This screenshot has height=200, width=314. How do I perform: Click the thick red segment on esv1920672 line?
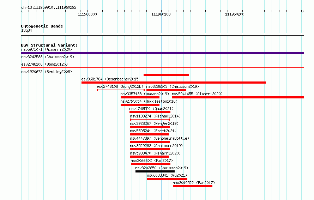(x=166, y=75)
